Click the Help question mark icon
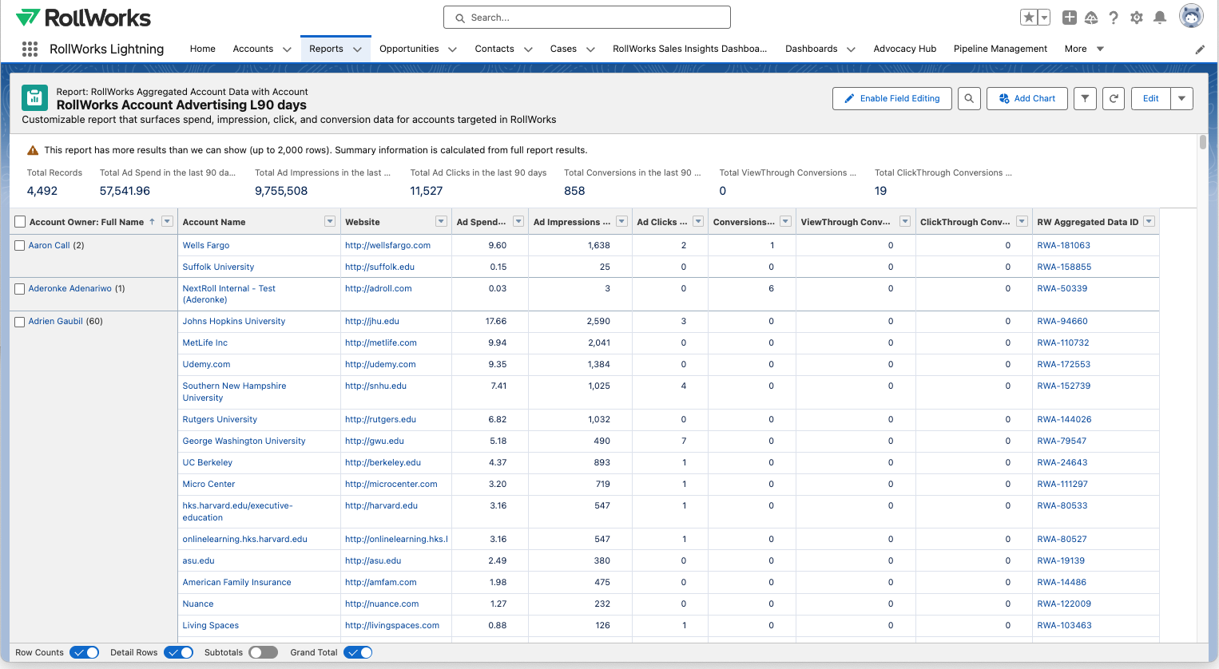Viewport: 1219px width, 669px height. point(1114,18)
